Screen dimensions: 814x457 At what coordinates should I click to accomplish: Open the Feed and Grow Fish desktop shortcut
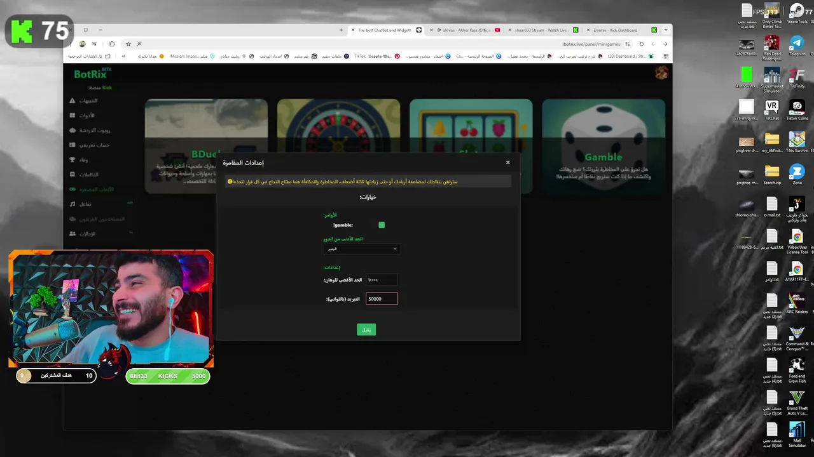[x=797, y=371]
